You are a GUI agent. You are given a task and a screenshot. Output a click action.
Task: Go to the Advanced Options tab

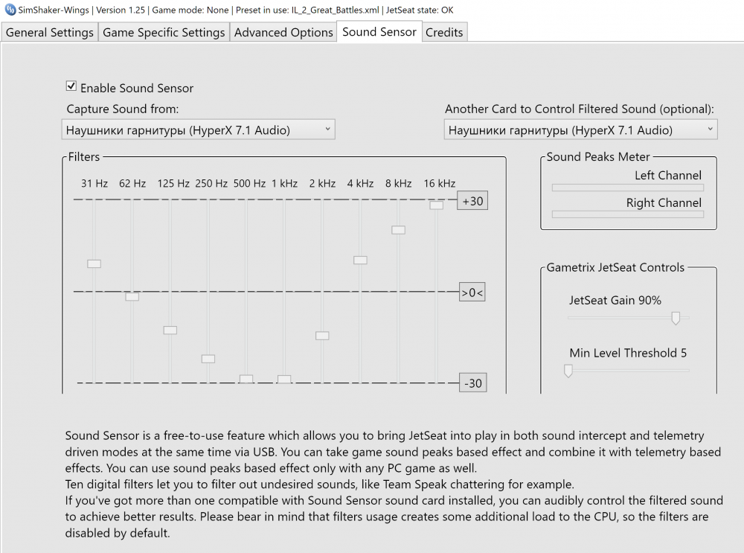tap(283, 32)
